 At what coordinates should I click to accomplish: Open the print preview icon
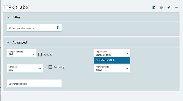[154, 7]
